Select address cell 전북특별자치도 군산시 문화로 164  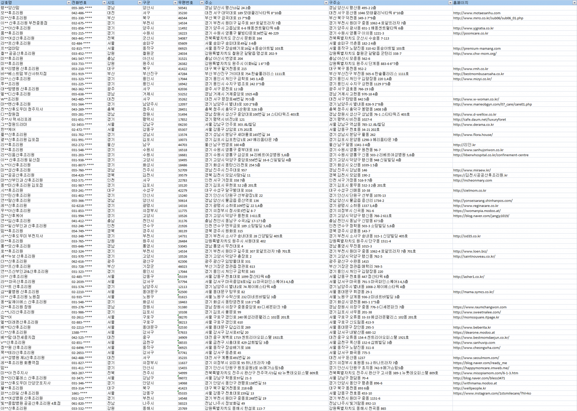click(x=233, y=38)
